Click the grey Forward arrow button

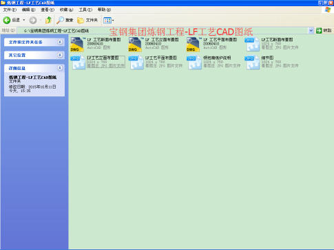click(33, 20)
